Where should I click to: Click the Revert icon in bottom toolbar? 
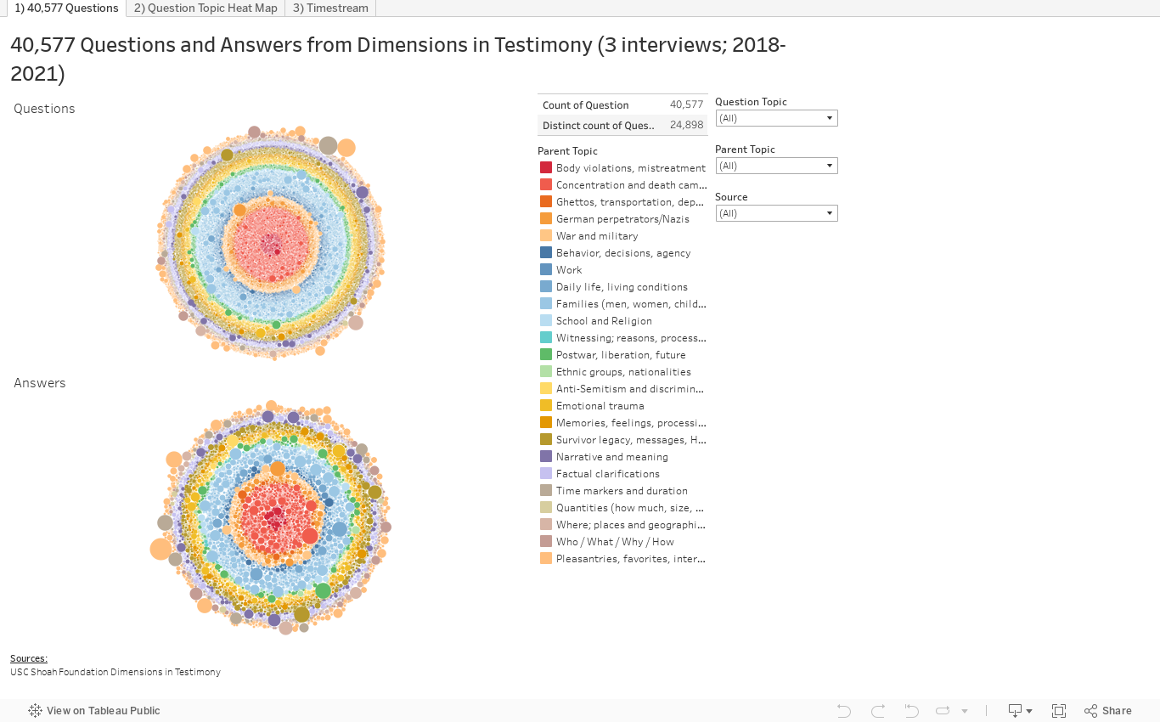(911, 710)
